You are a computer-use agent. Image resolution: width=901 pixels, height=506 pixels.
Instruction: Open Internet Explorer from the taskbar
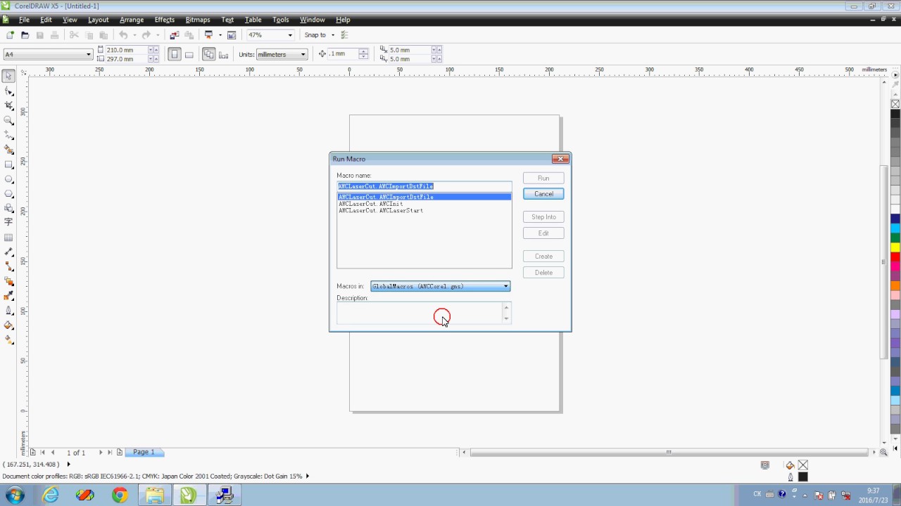point(51,495)
